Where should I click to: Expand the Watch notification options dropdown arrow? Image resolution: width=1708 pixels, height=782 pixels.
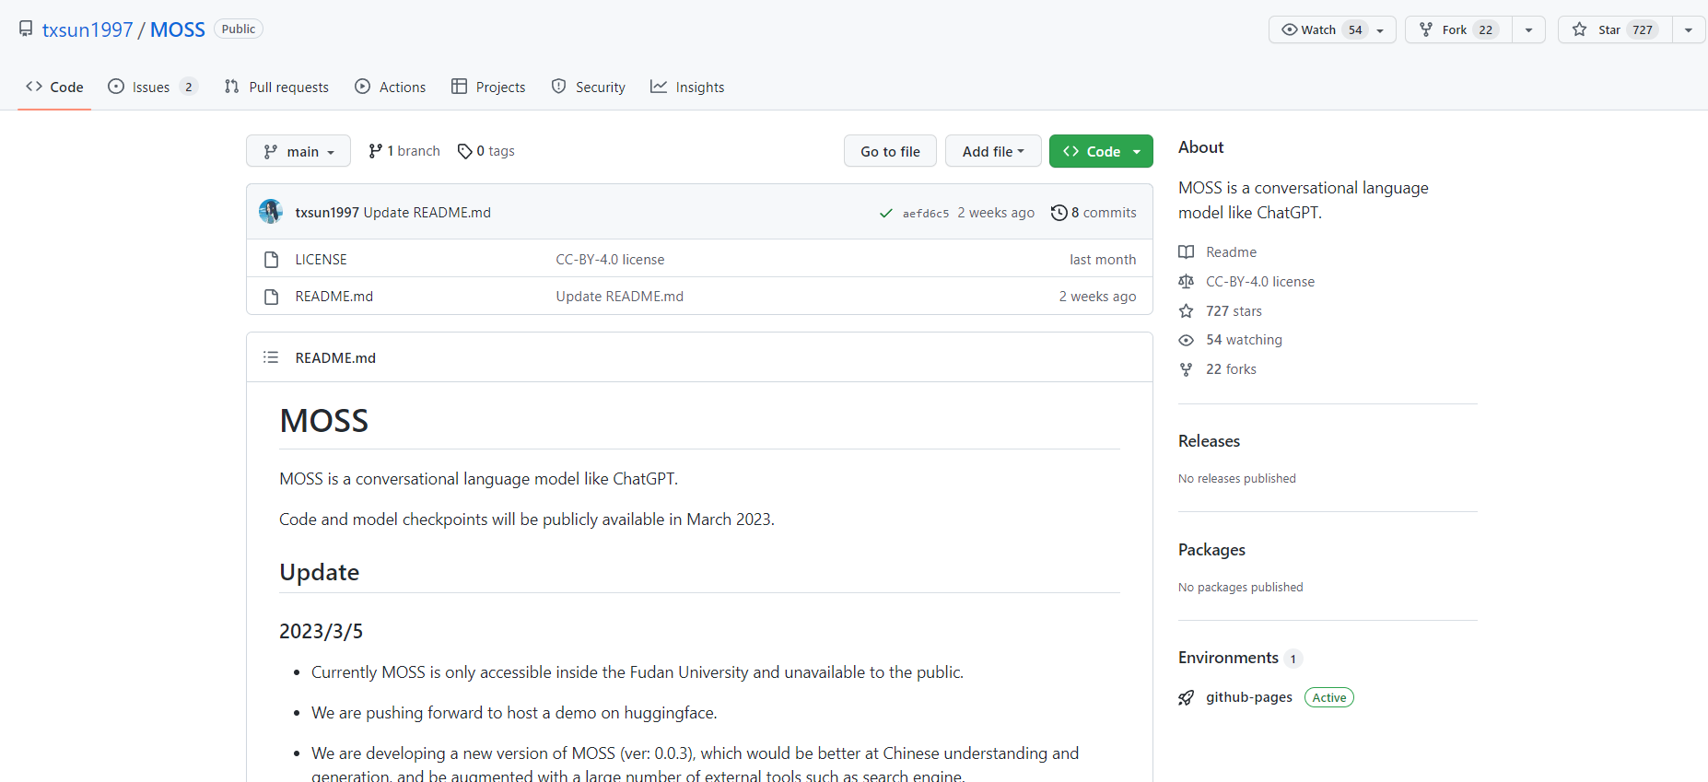tap(1380, 29)
